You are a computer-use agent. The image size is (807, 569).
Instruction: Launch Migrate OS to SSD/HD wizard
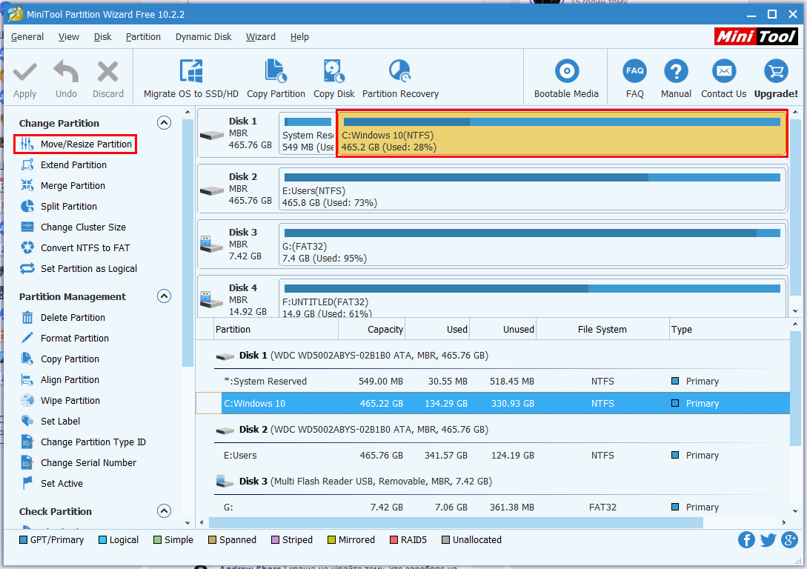coord(191,79)
